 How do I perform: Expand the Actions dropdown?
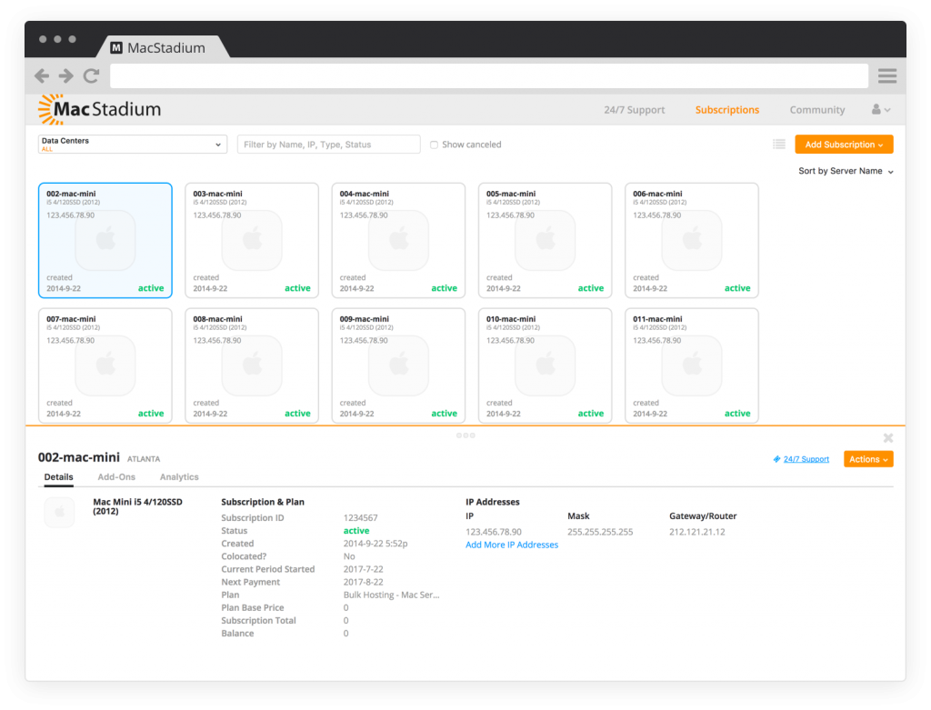click(x=868, y=459)
